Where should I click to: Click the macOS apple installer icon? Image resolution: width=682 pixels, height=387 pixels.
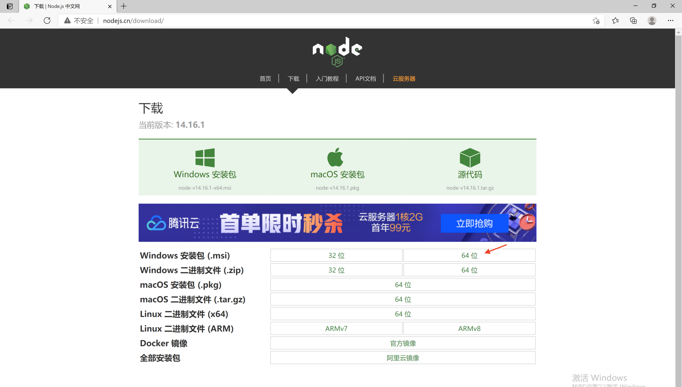[335, 157]
